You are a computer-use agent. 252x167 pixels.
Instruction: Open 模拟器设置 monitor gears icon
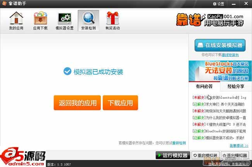[x=65, y=21]
